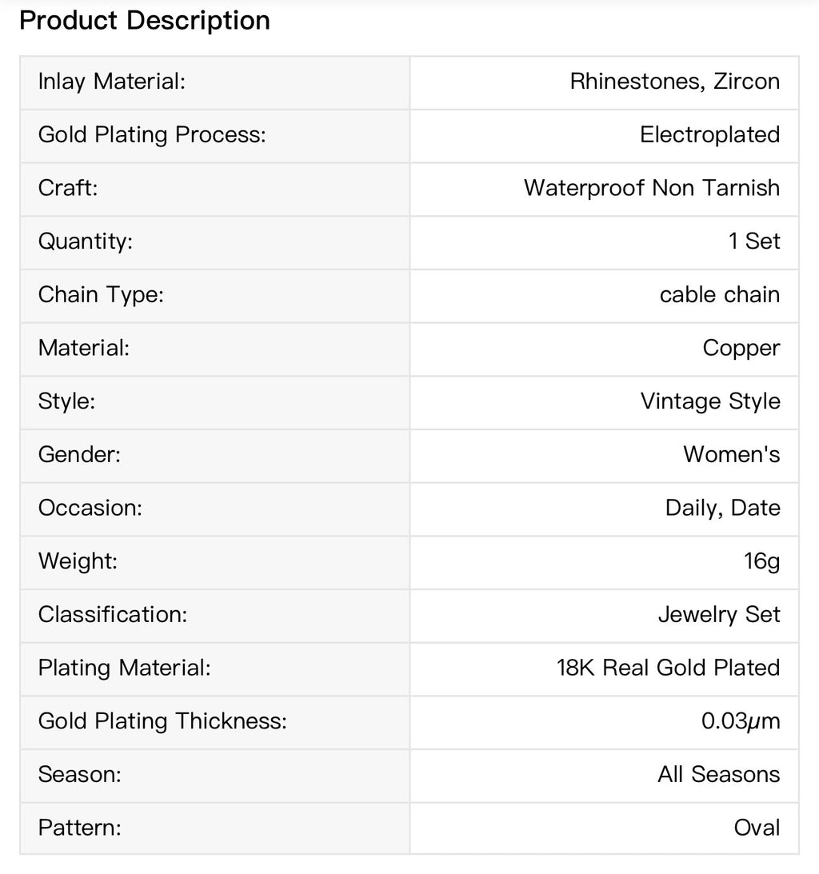This screenshot has width=819, height=874.
Task: Click the Rhinestones, Zircon value
Action: 674,82
